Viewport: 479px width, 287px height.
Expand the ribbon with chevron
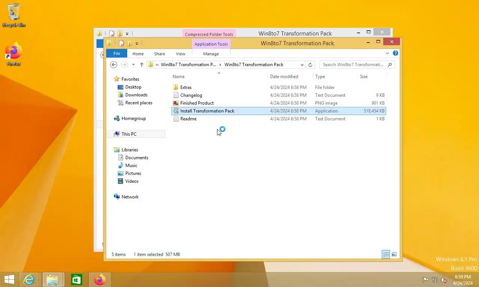[387, 53]
